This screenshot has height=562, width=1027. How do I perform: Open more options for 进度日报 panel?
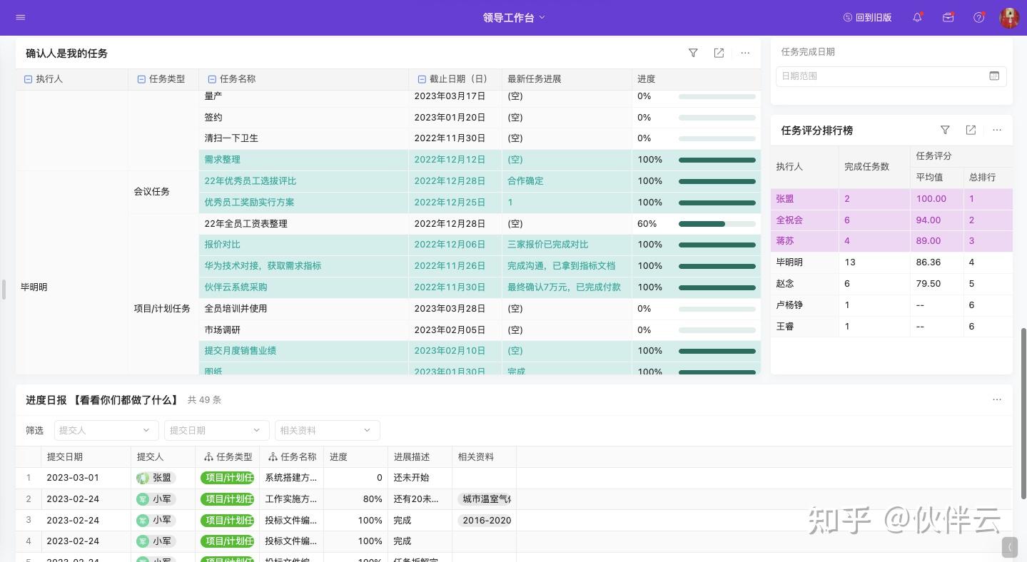pyautogui.click(x=997, y=399)
